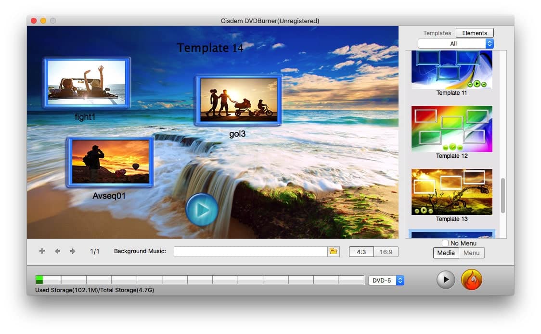Click the Menu button
541x334 pixels.
[x=471, y=253]
